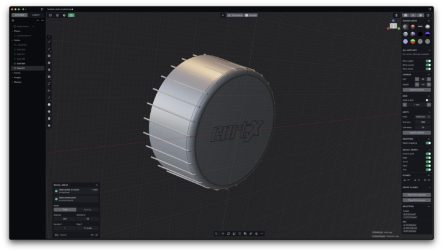This screenshot has width=443, height=252.
Task: Increase FOV with plus stepper
Action: (429, 79)
